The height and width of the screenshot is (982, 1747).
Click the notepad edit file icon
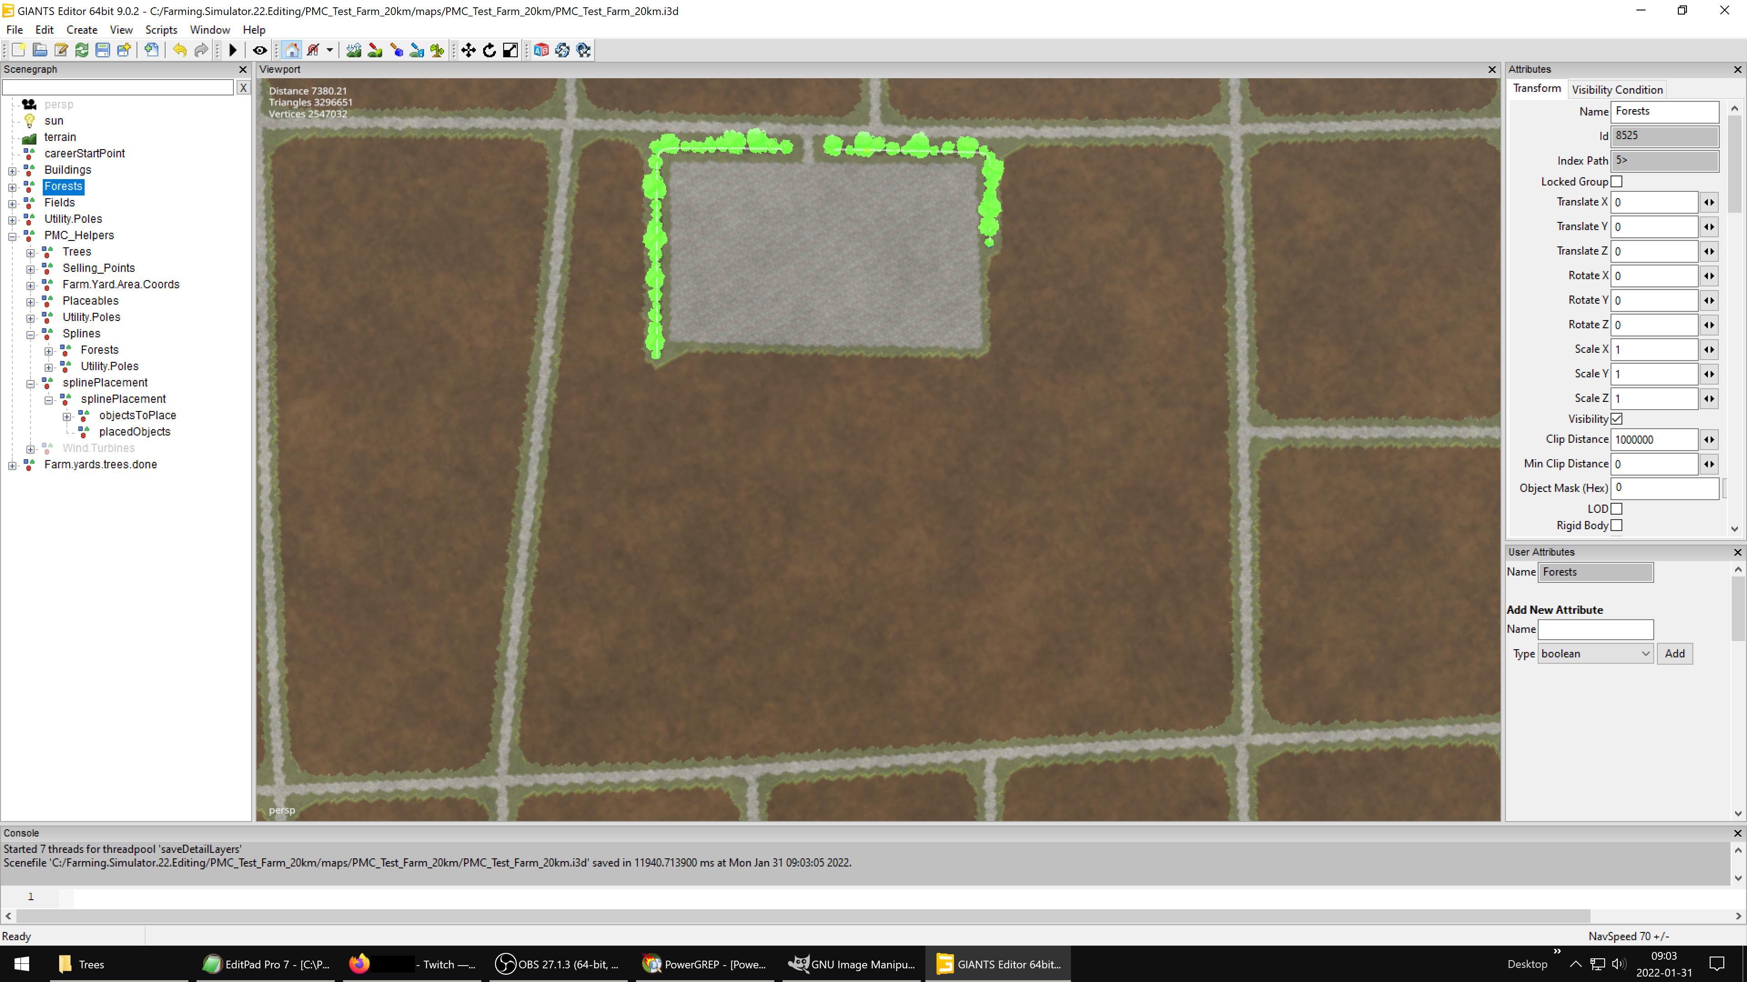(61, 50)
